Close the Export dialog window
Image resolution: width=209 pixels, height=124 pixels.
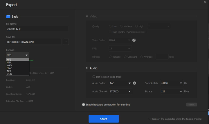click(x=205, y=2)
